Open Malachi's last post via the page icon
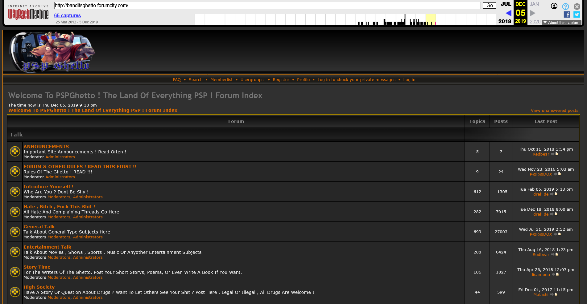The height and width of the screenshot is (304, 587). click(556, 294)
